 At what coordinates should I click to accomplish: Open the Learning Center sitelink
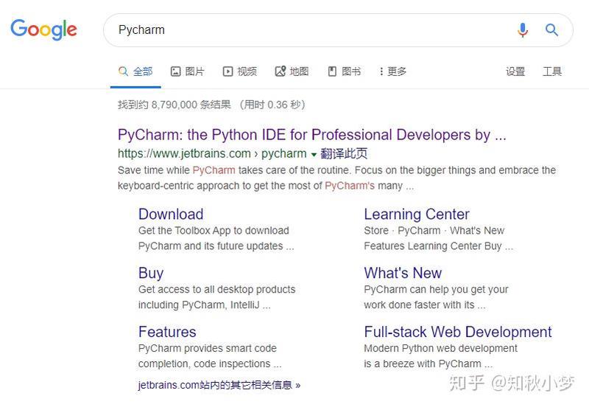416,214
